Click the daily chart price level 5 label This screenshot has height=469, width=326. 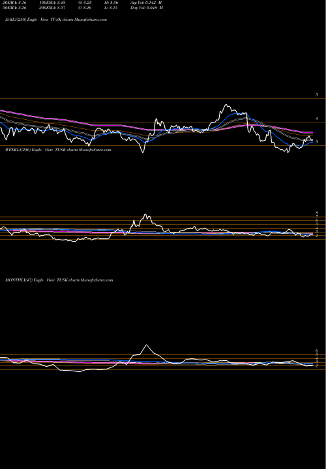tap(317, 95)
